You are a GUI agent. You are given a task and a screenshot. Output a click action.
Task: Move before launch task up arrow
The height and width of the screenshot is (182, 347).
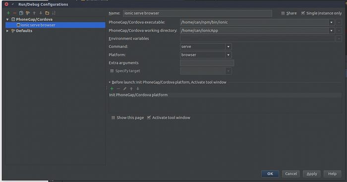(x=131, y=89)
